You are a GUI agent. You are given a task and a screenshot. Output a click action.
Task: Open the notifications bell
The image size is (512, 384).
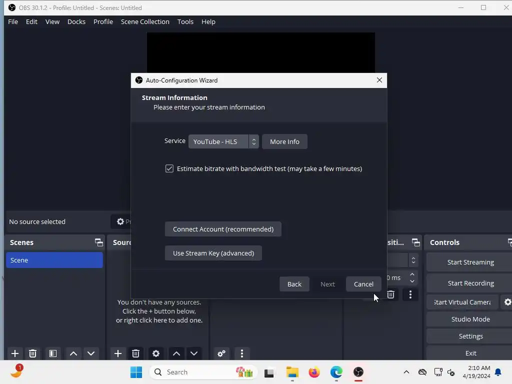pyautogui.click(x=498, y=372)
